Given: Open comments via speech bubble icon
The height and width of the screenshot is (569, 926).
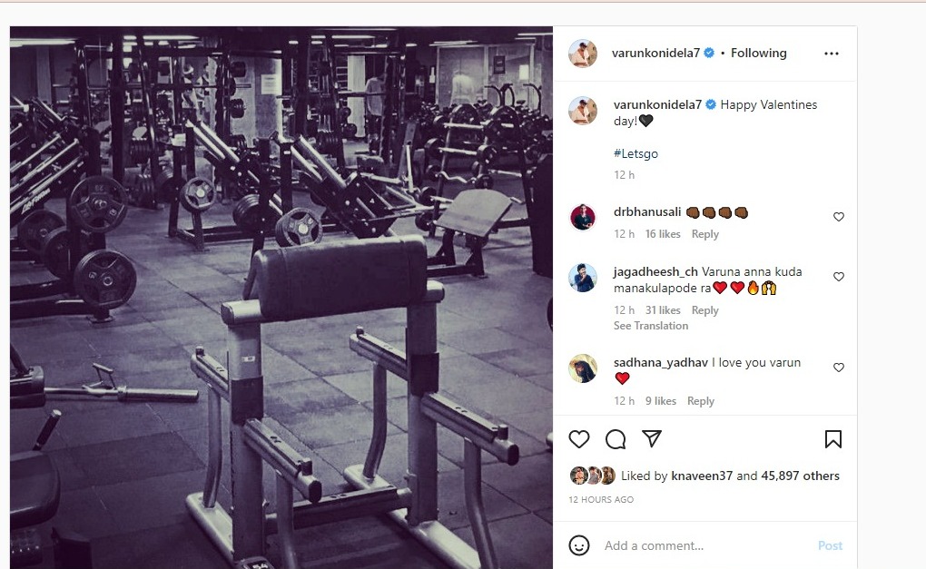Looking at the screenshot, I should click(x=616, y=439).
